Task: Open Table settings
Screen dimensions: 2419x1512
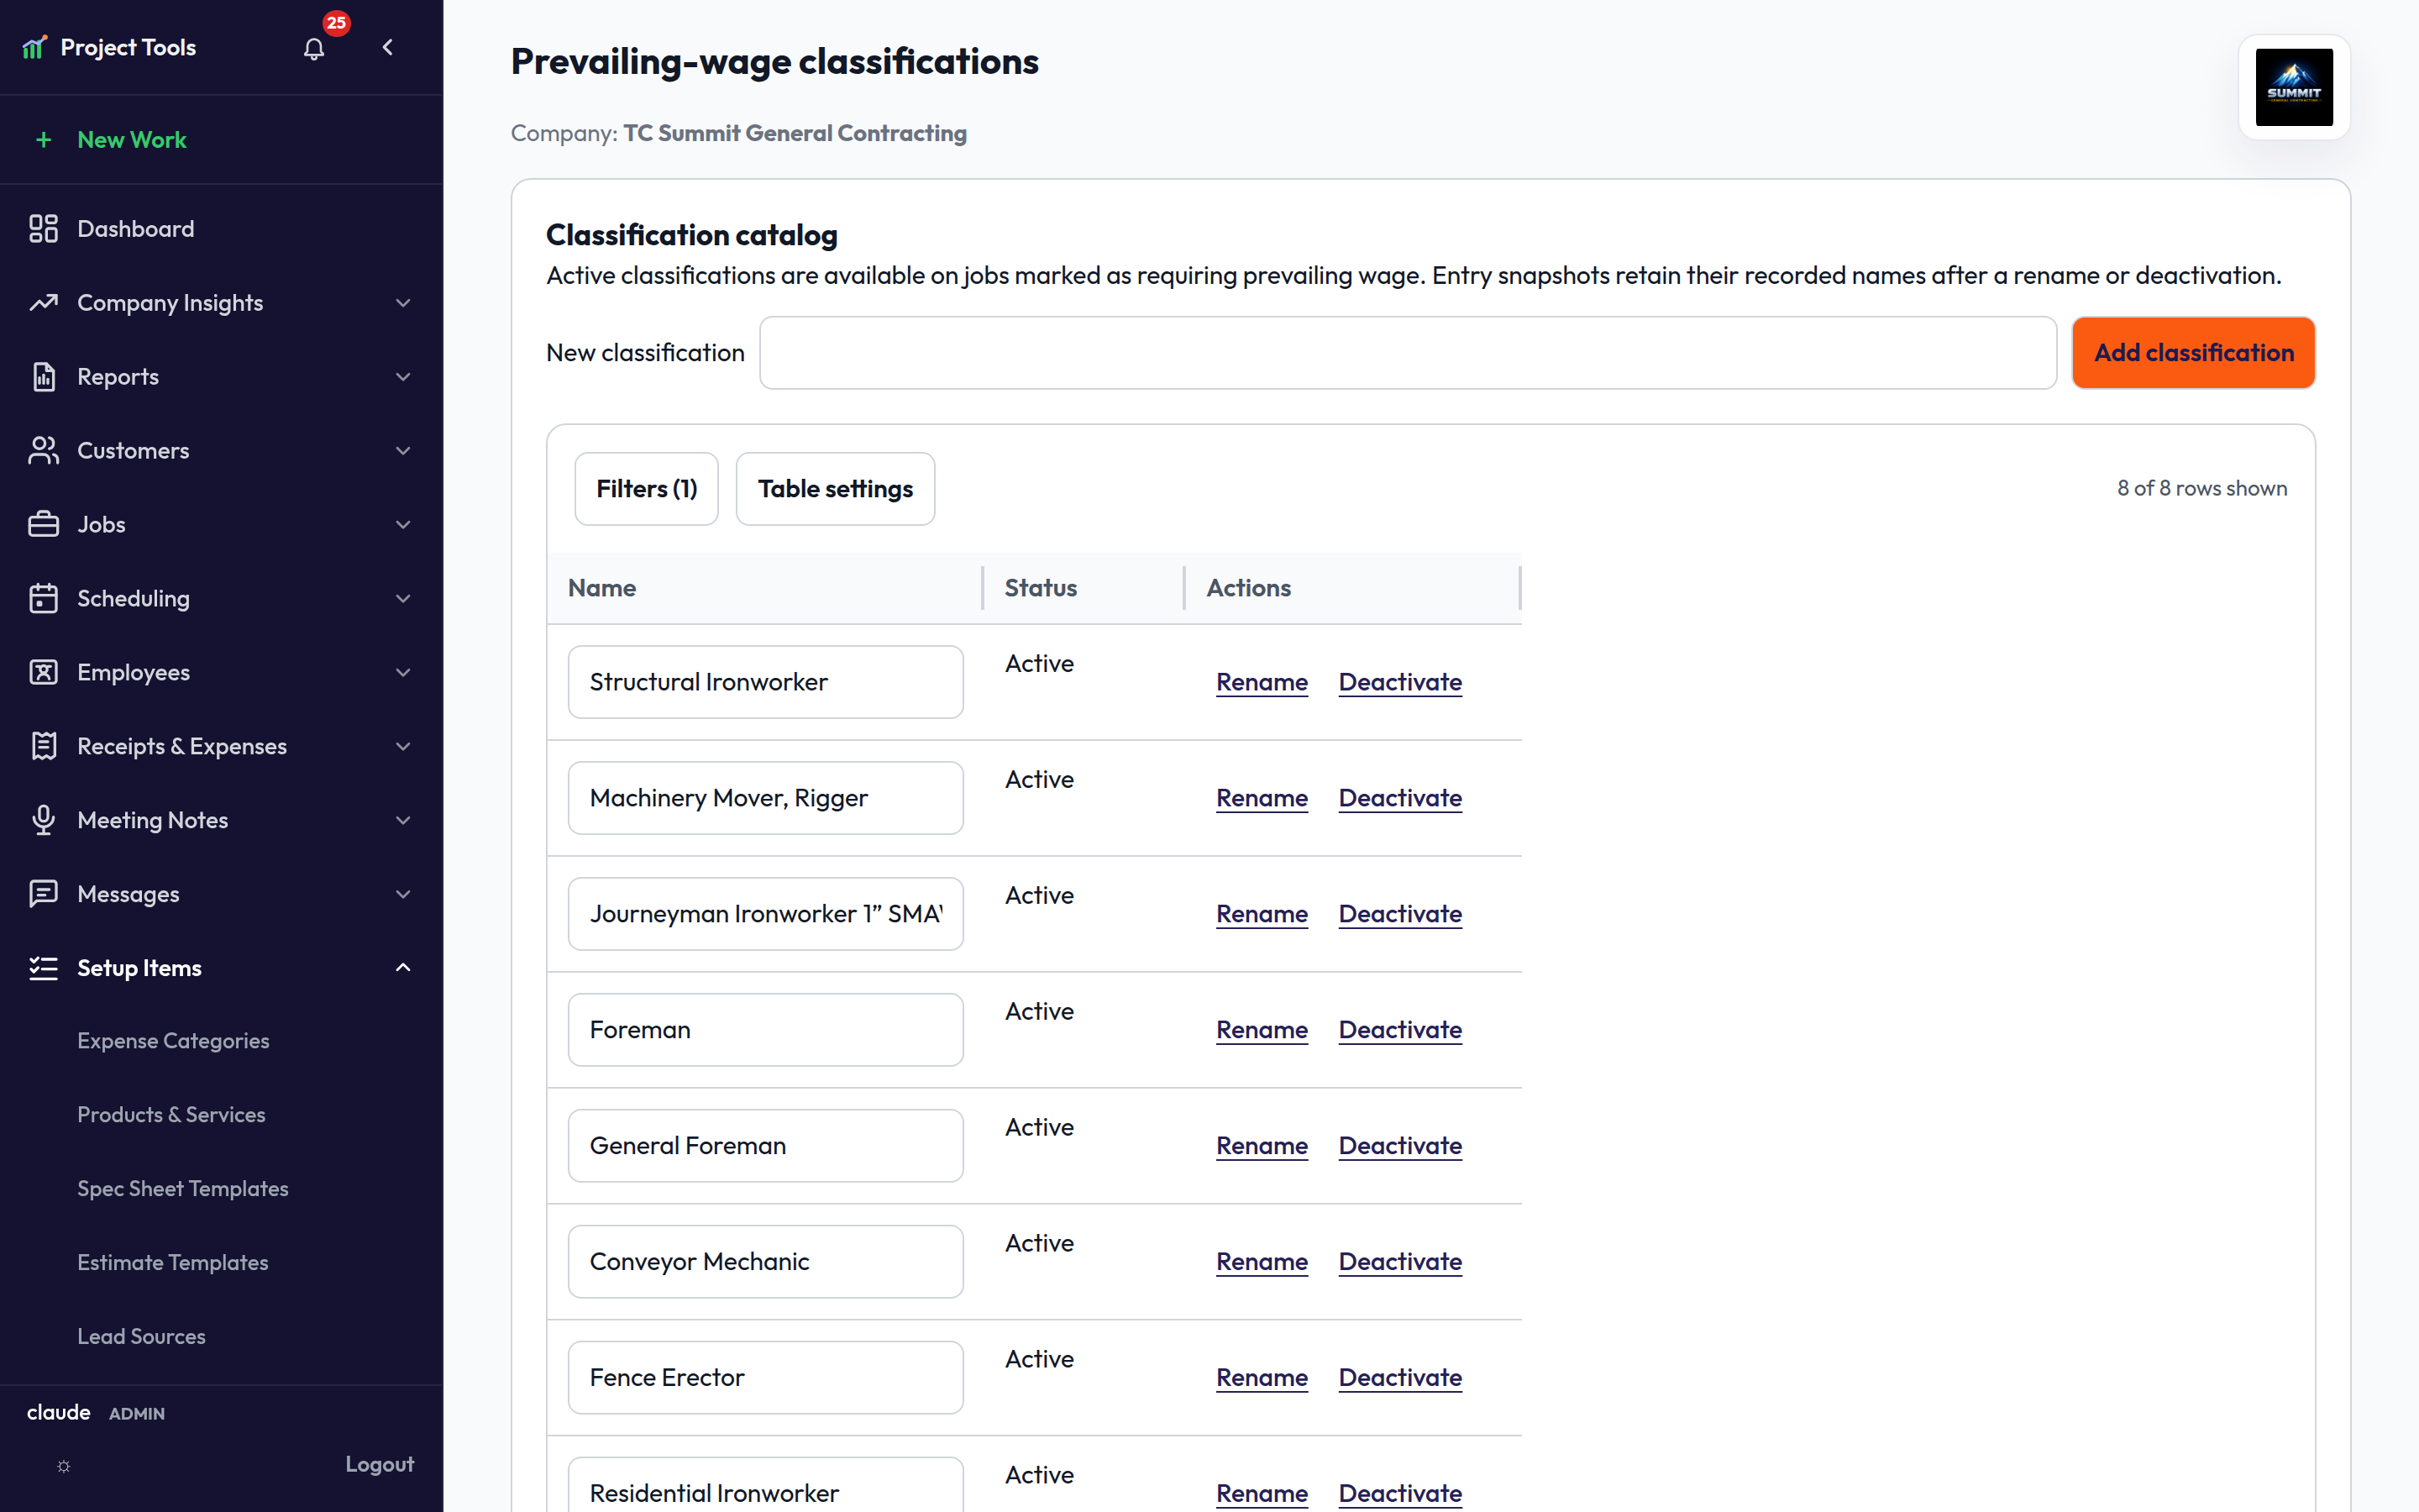Action: click(x=836, y=489)
